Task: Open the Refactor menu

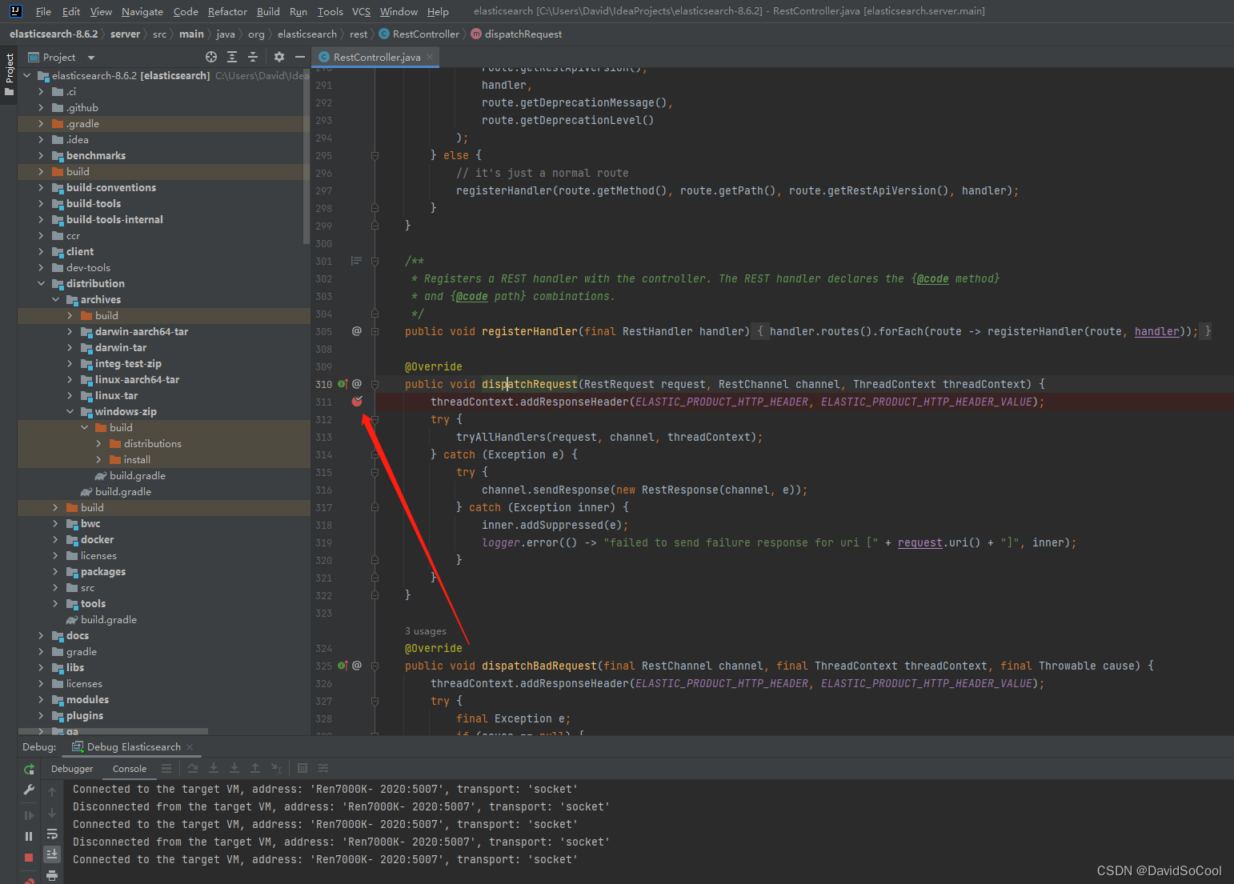Action: click(x=227, y=11)
